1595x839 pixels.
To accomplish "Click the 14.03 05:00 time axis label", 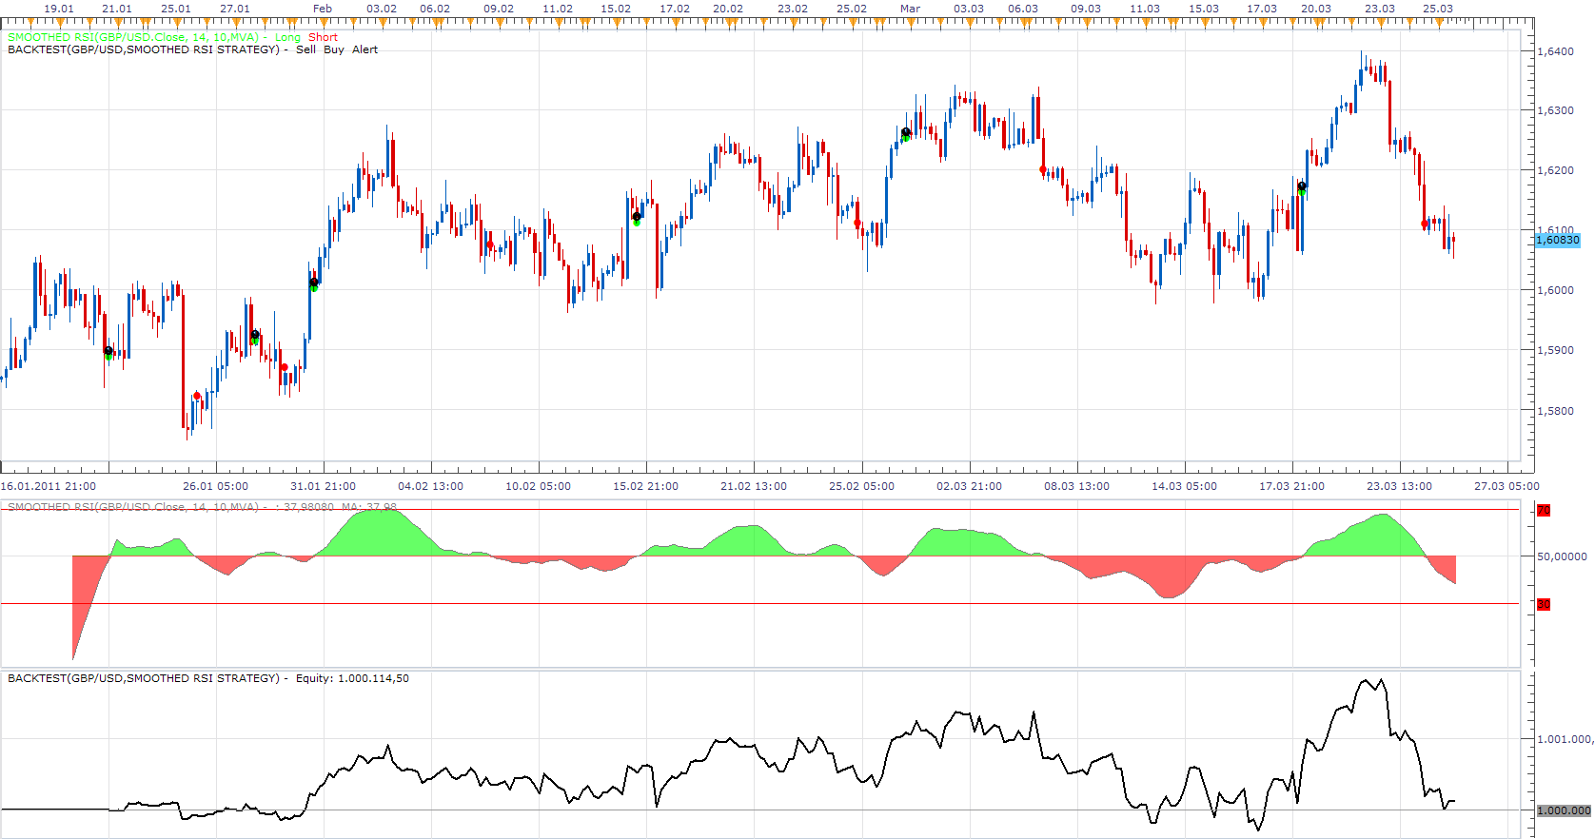I will (1184, 486).
